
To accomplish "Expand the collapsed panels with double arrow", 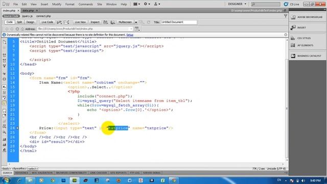I will point(324,9).
